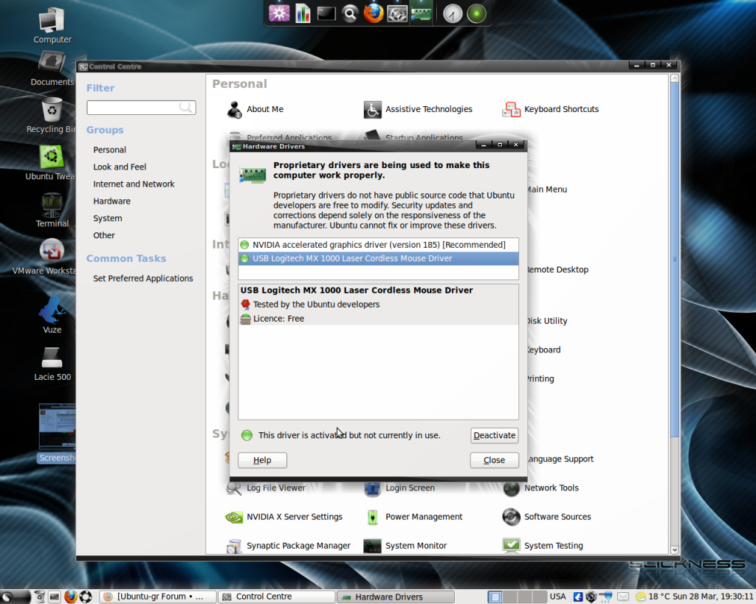This screenshot has height=604, width=756.
Task: Open the Screenshot thumbnail file on desktop
Action: [x=57, y=432]
